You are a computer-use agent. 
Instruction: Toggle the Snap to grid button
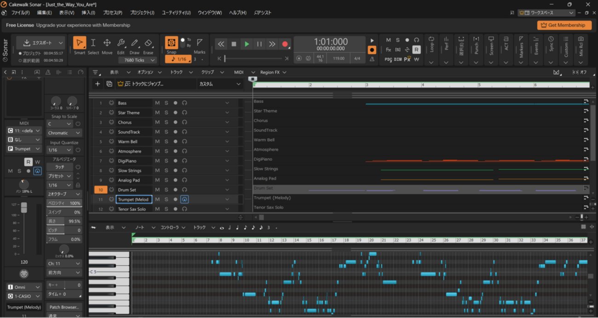coord(172,43)
